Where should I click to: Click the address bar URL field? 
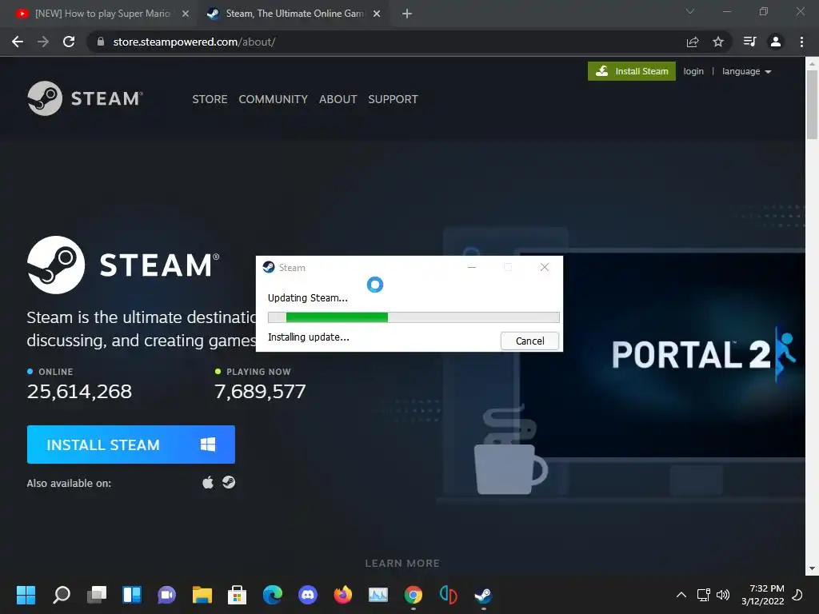pyautogui.click(x=389, y=42)
